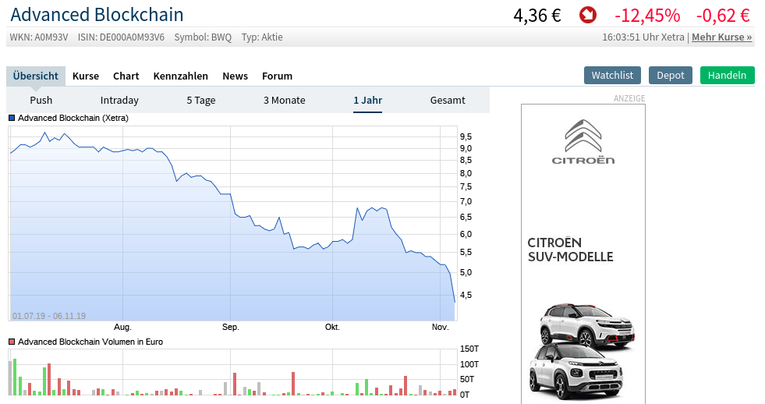
Task: Select the 1 Jahr chart range
Action: coord(368,100)
